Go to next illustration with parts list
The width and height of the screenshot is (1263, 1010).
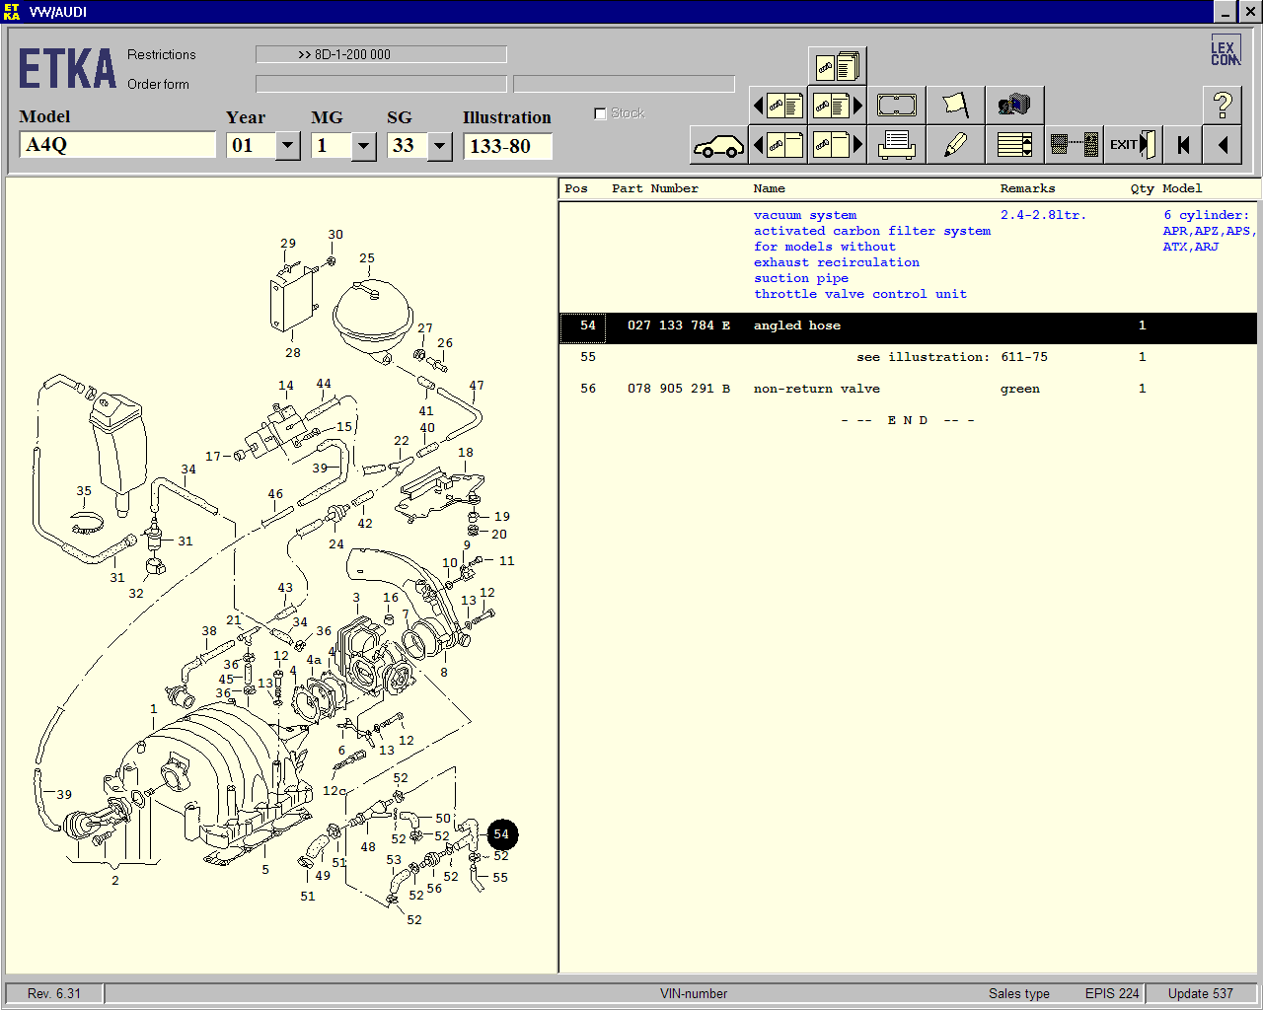[x=838, y=105]
